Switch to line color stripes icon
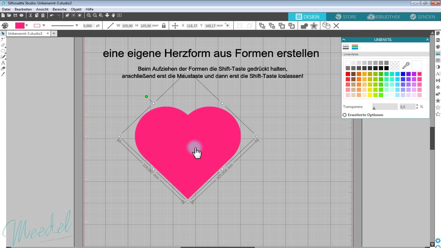 click(355, 47)
